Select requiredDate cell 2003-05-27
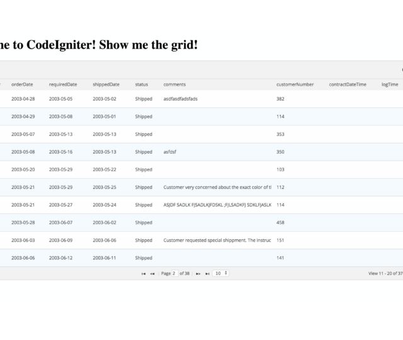This screenshot has width=403, height=340. click(61, 205)
